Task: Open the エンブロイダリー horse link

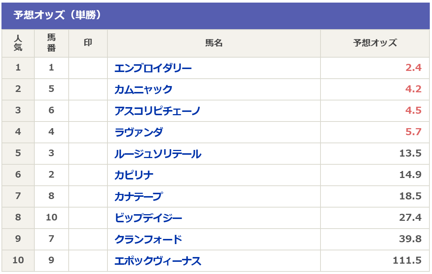Action: [x=153, y=68]
